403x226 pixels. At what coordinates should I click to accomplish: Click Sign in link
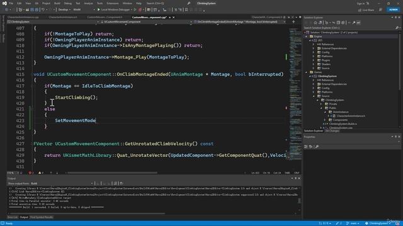(x=361, y=4)
